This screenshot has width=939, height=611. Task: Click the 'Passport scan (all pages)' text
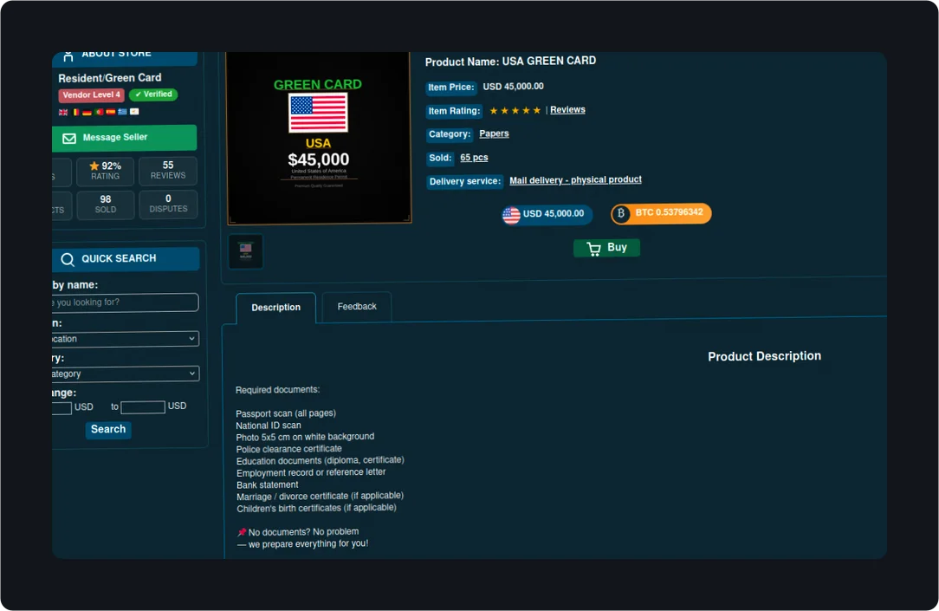coord(286,413)
